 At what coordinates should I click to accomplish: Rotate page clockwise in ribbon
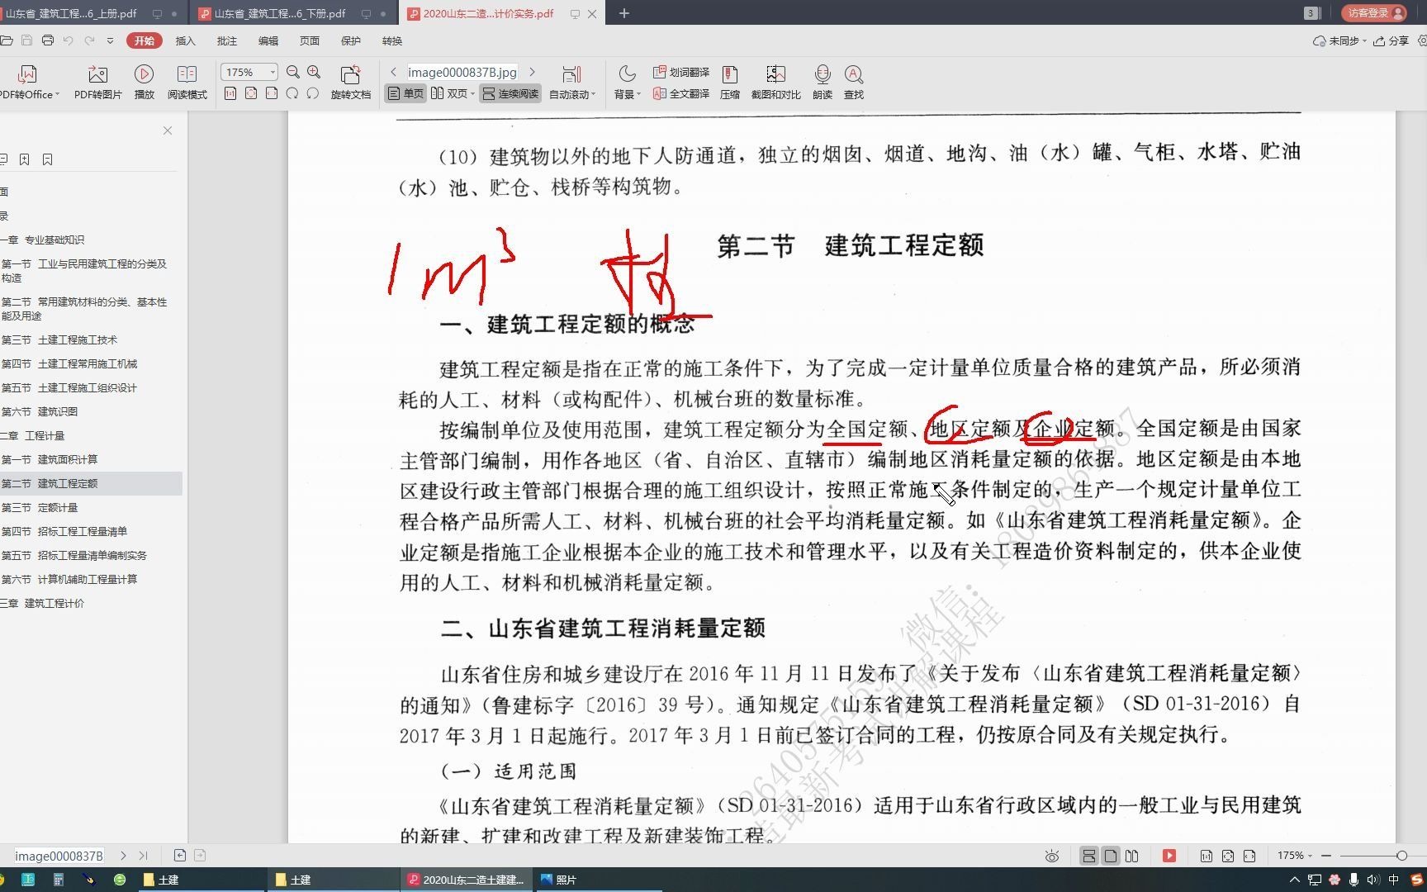click(x=313, y=94)
